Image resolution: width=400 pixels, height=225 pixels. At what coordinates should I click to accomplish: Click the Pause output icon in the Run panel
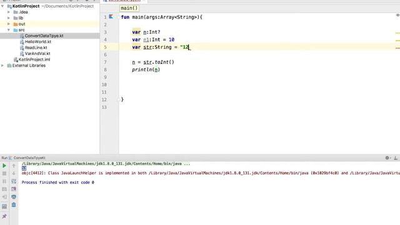tap(4, 181)
